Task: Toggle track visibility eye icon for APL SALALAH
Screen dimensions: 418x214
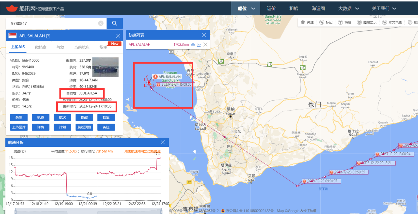Action: [193, 44]
